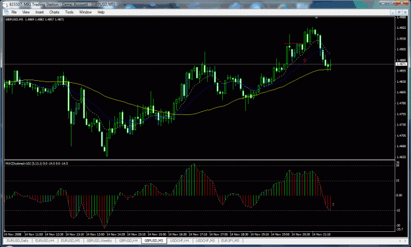411x247 pixels.
Task: Click the chart shift triangle marker at top
Action: click(316, 18)
